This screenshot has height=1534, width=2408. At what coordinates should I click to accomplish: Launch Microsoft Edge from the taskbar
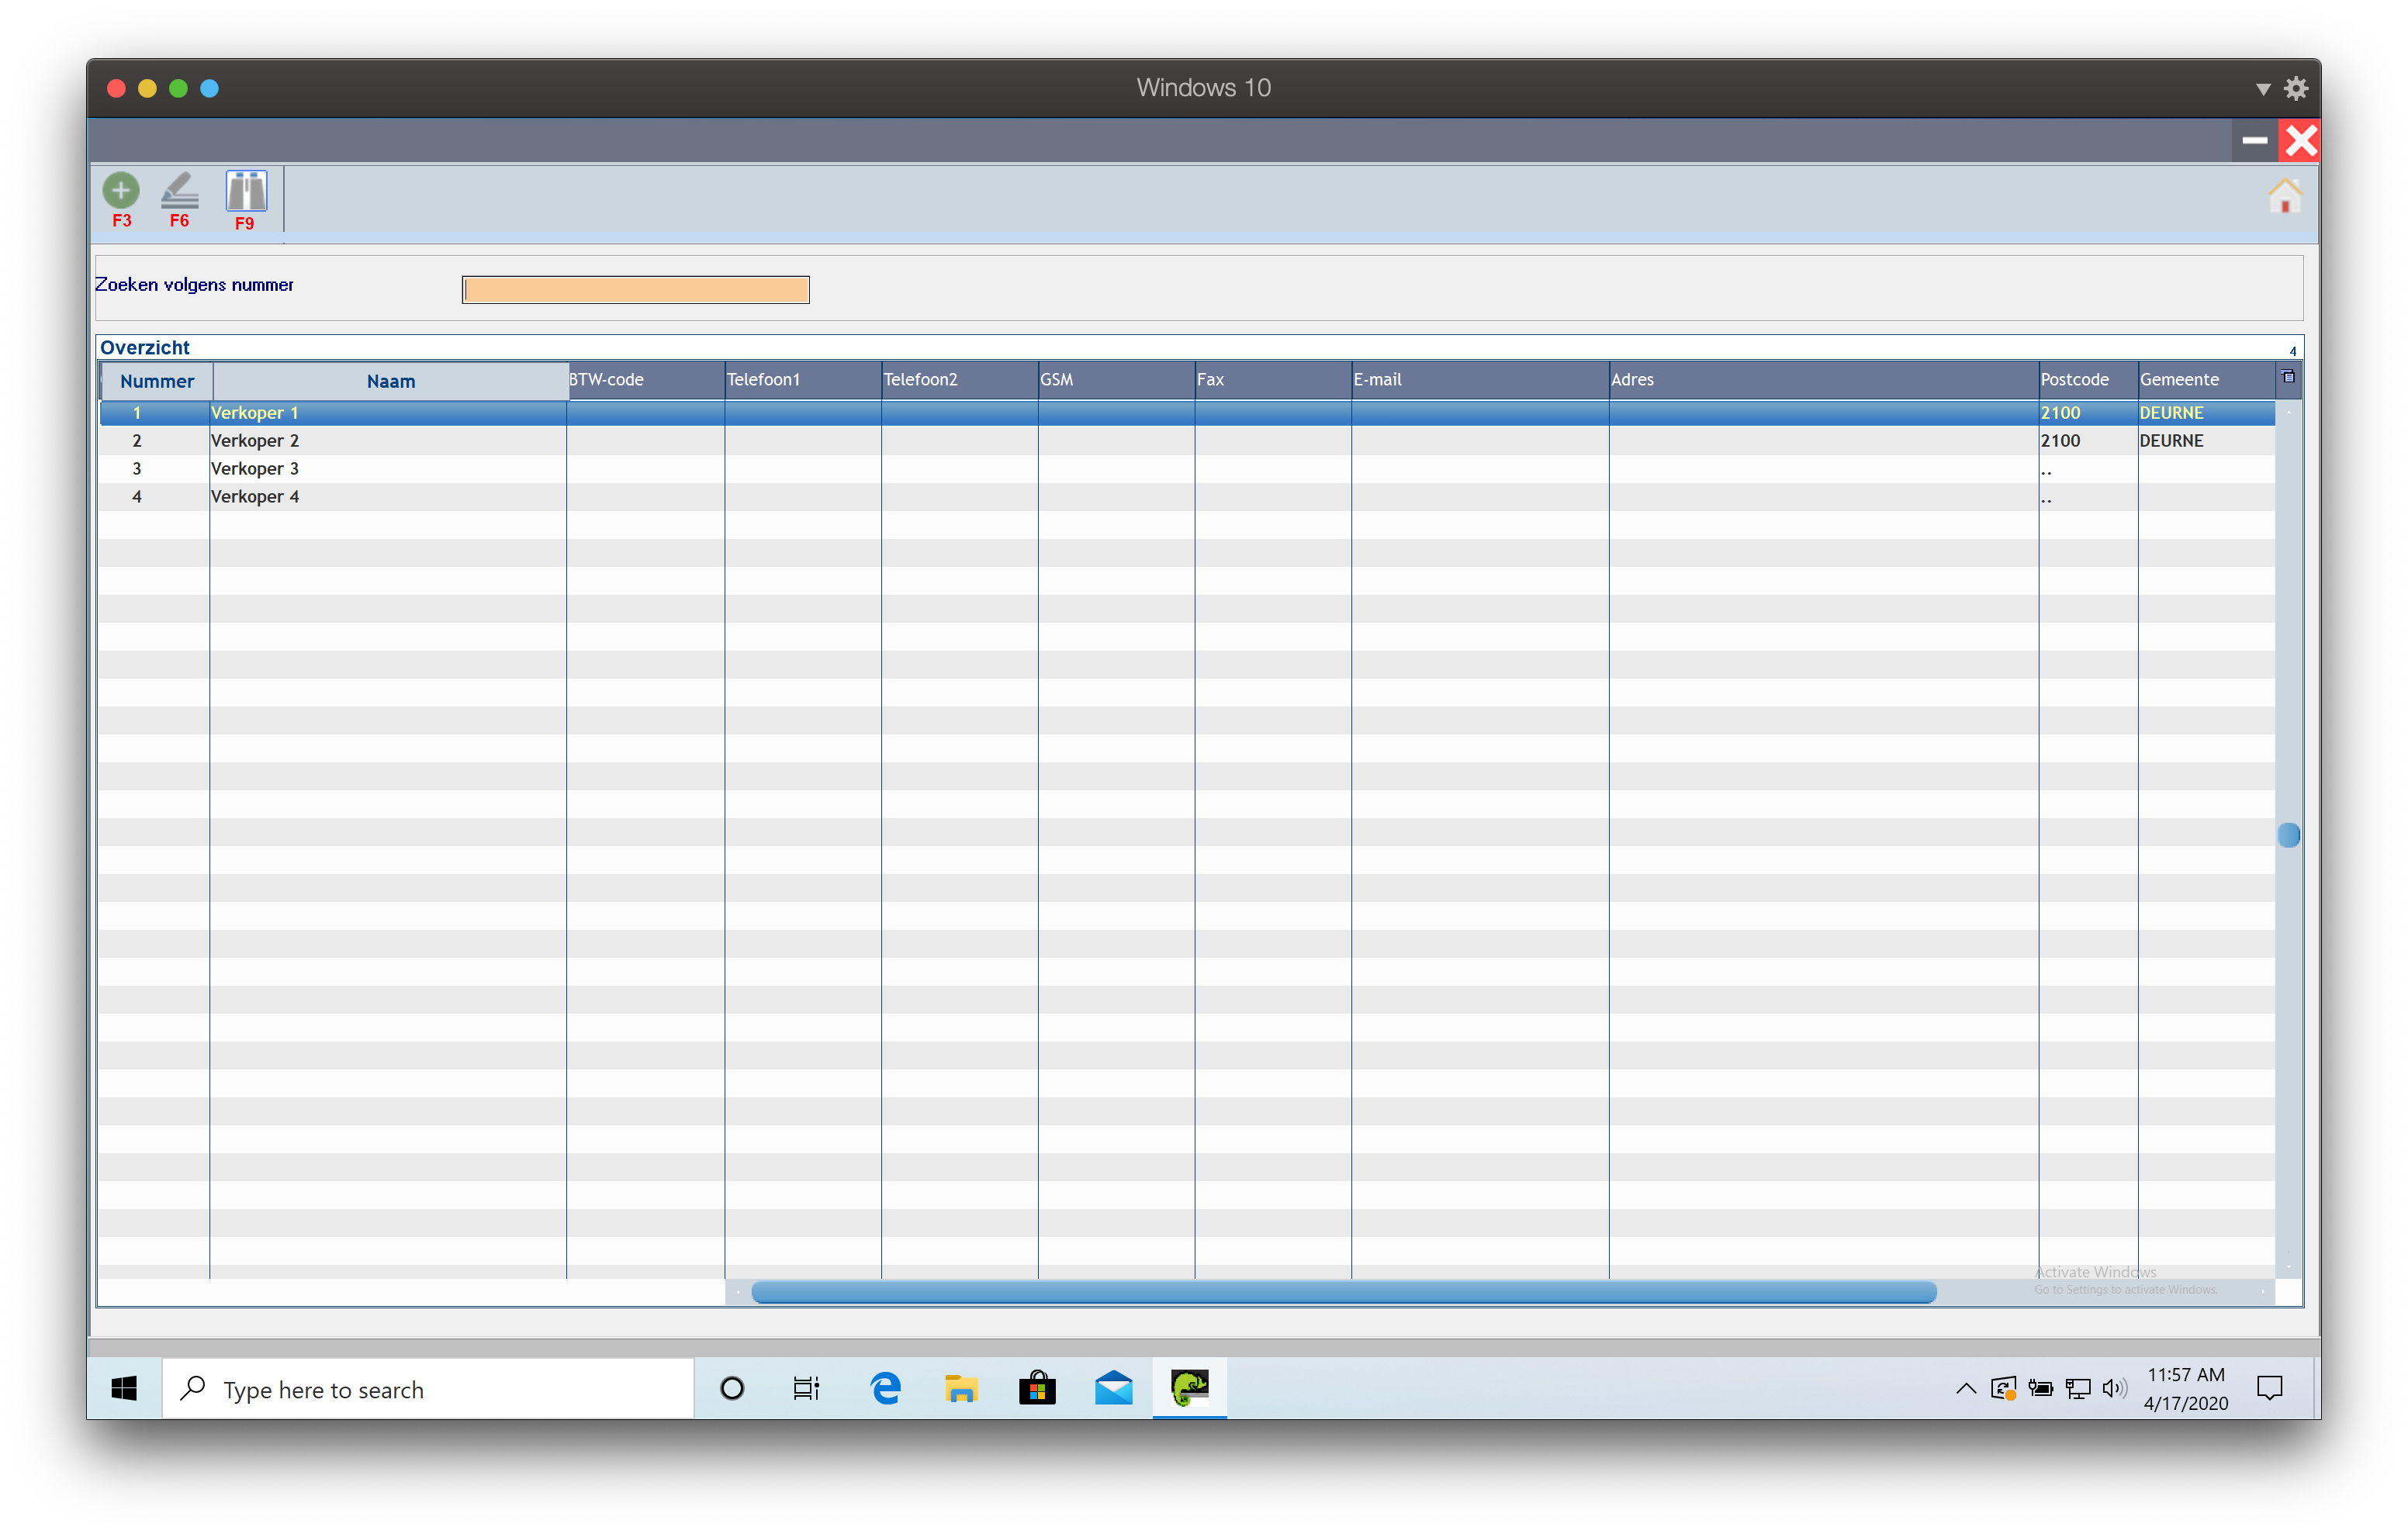coord(885,1388)
